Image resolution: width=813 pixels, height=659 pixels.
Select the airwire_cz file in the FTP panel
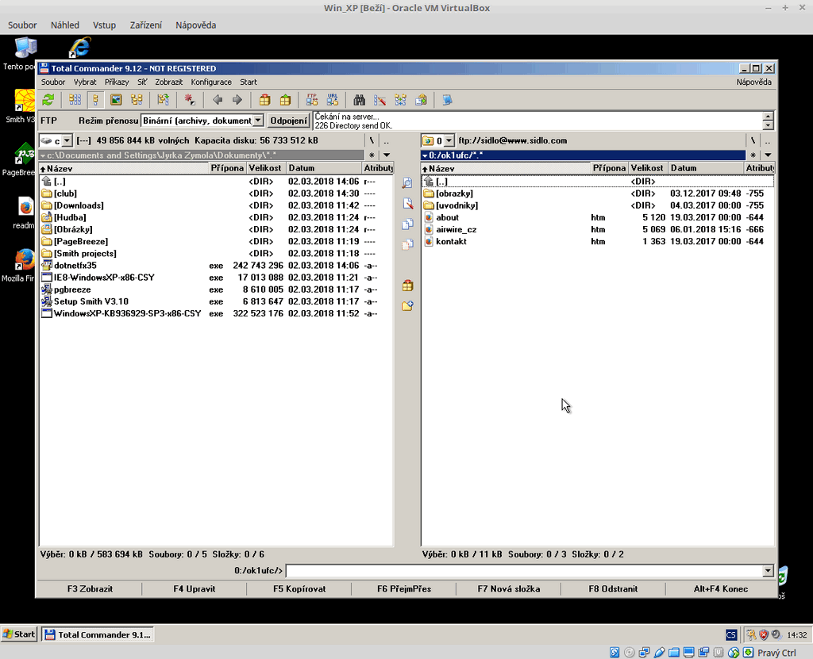[x=456, y=230]
